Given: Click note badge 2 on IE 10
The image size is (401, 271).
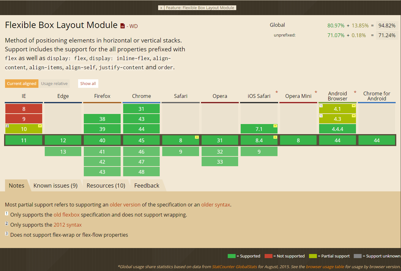Looking at the screenshot, I should [7, 126].
